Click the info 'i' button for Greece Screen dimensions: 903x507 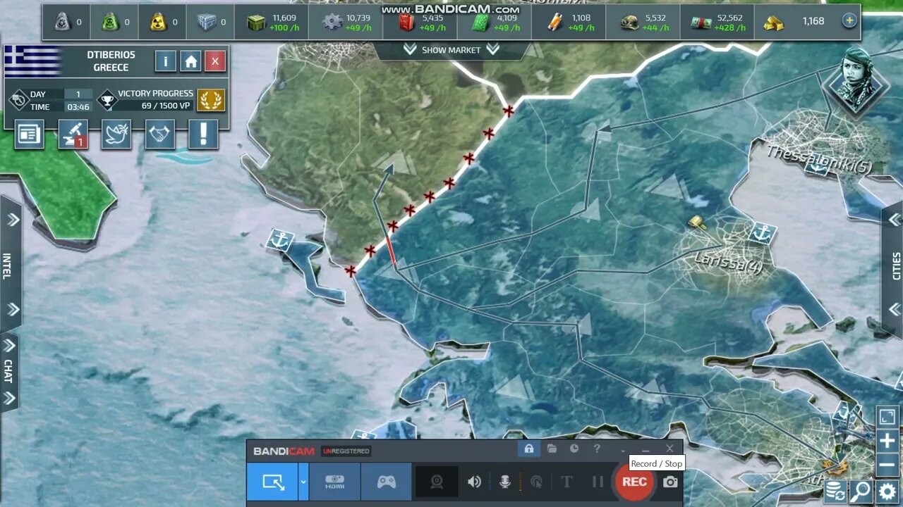tap(165, 61)
